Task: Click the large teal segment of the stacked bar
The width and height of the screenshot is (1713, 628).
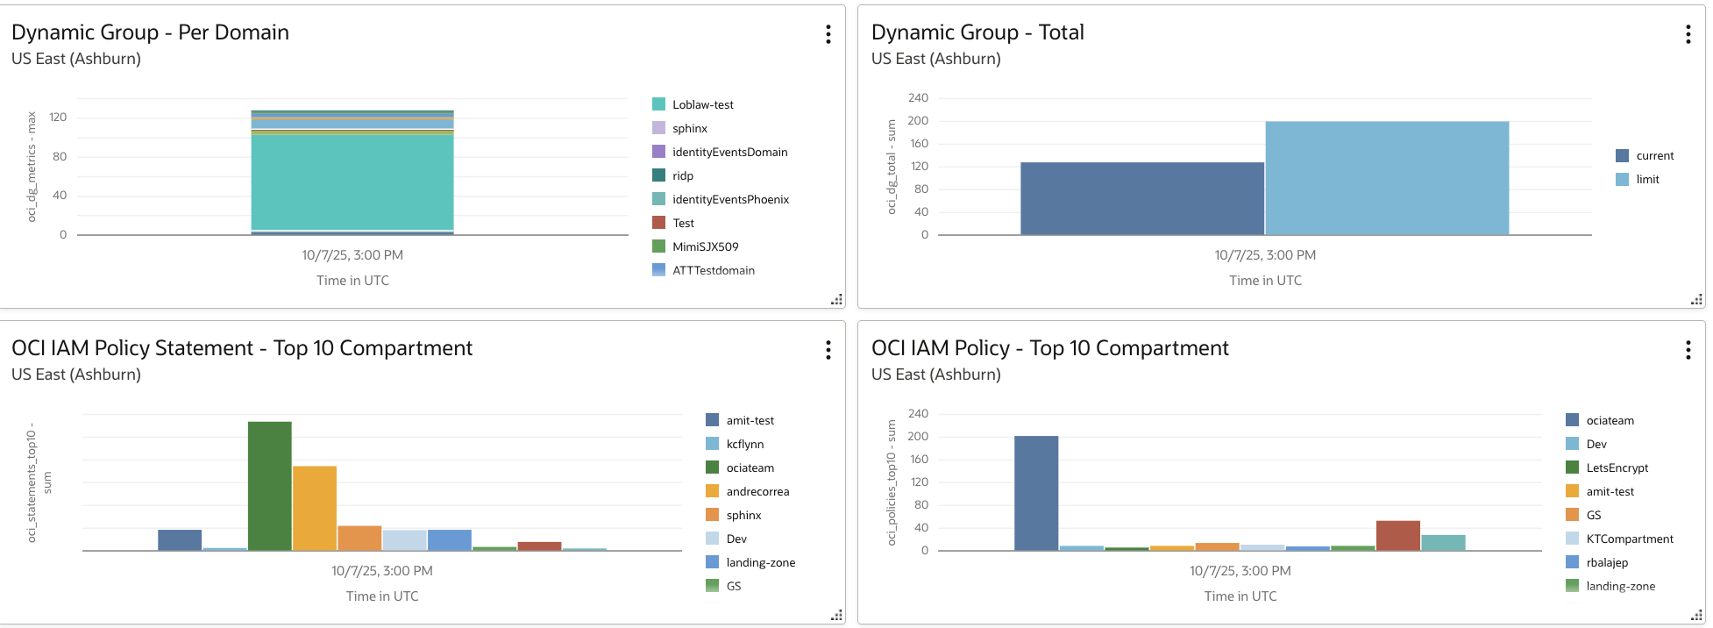Action: coord(352,182)
